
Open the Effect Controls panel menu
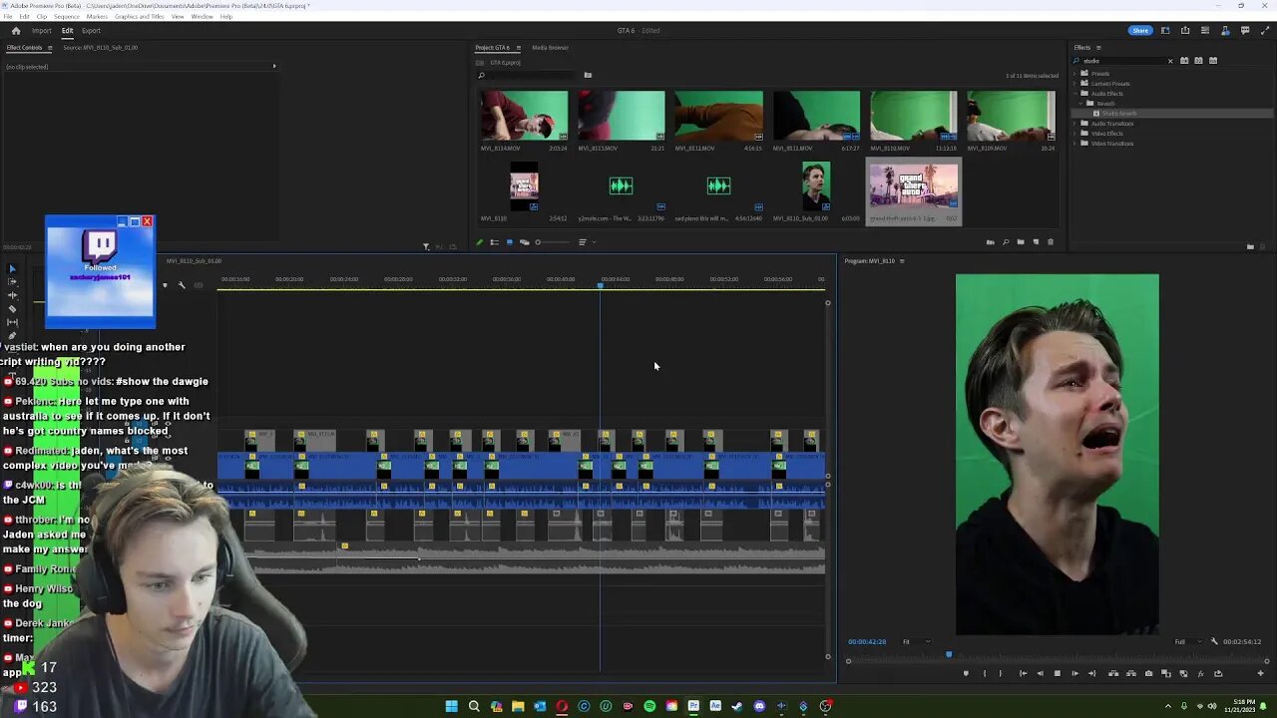[x=49, y=48]
